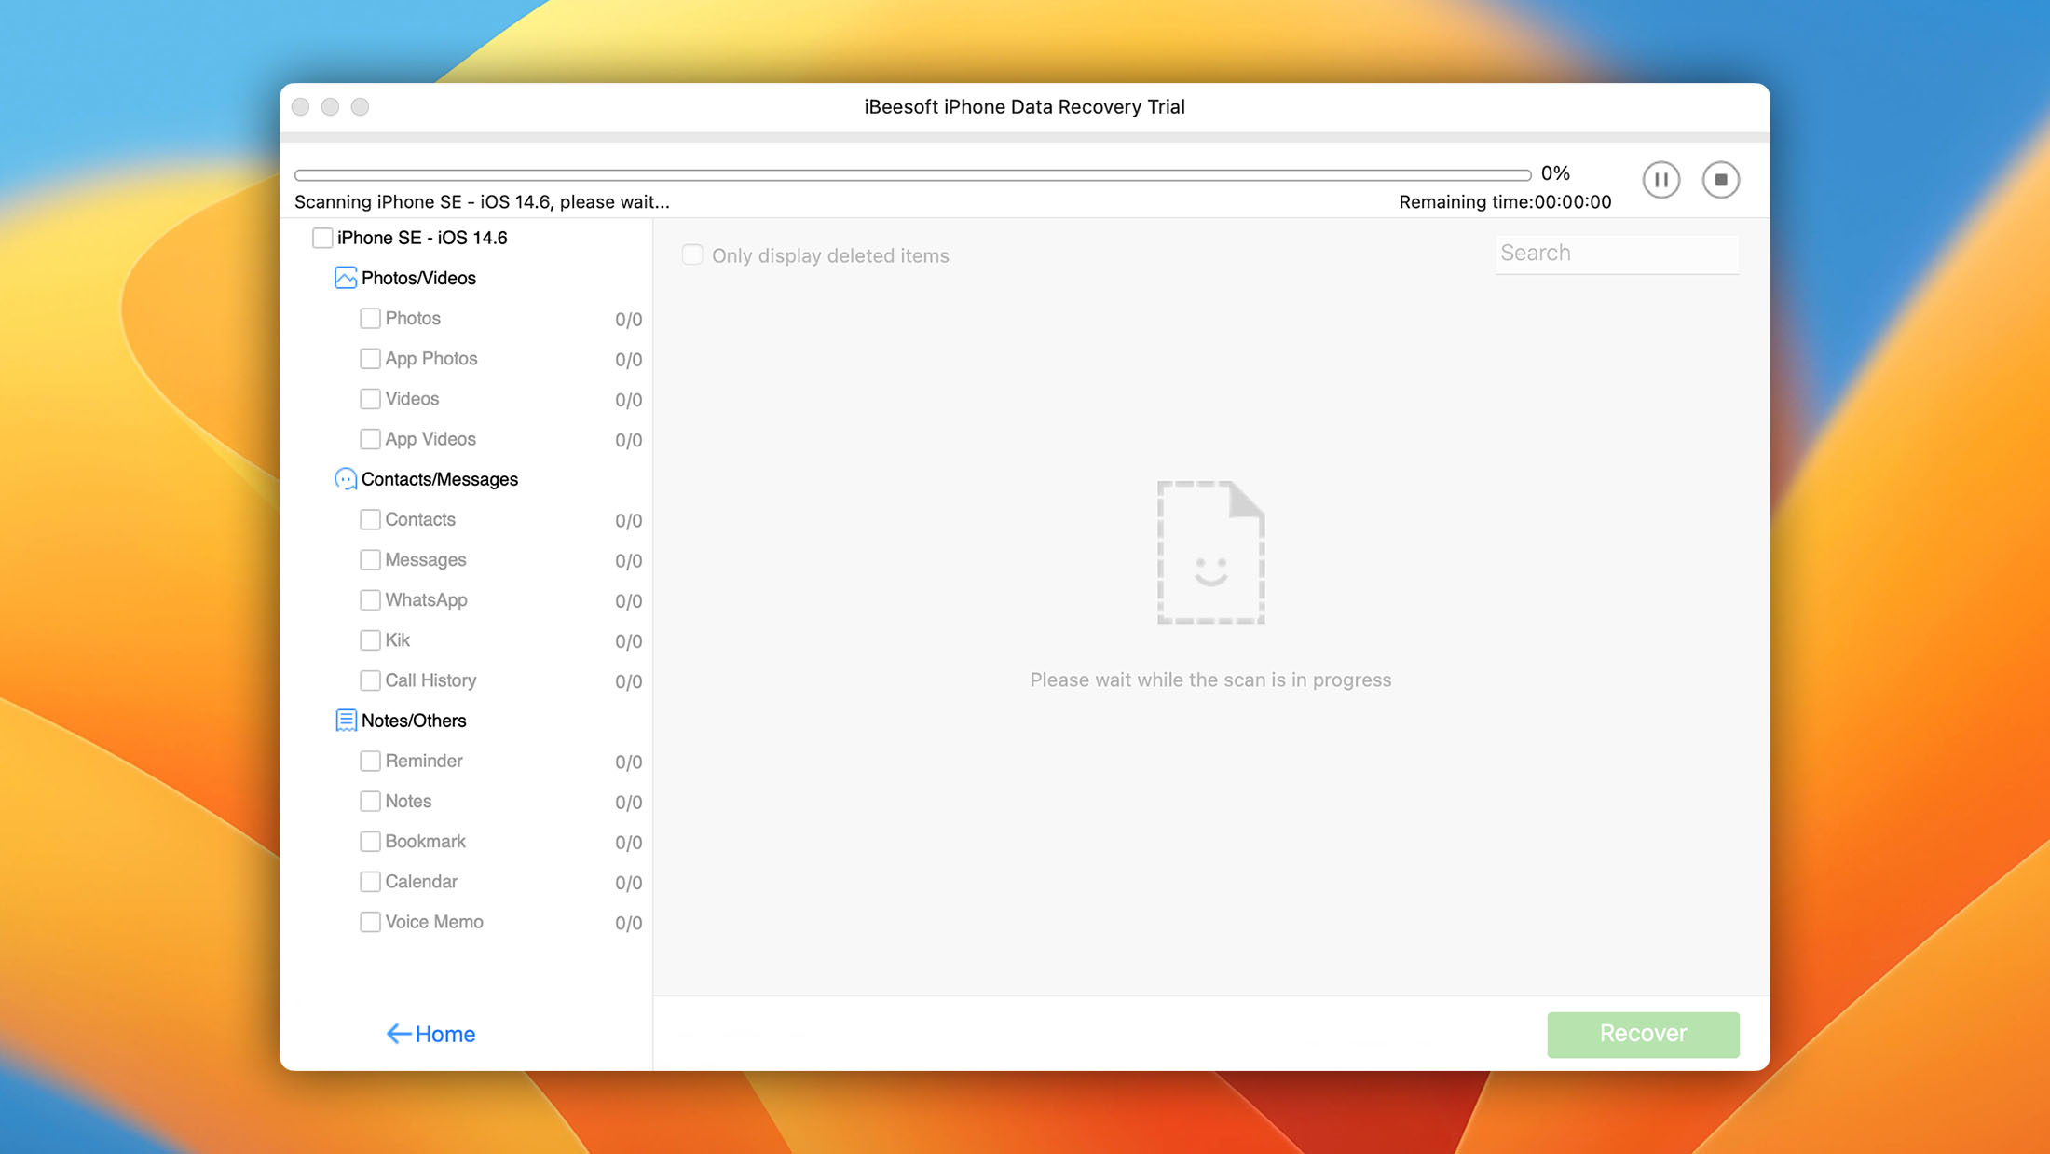
Task: Select the Videos checkbox
Action: (370, 399)
